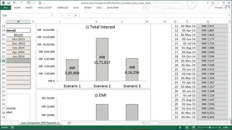Open the FORMULAS ribbon tab
The image size is (232, 130).
63,8
